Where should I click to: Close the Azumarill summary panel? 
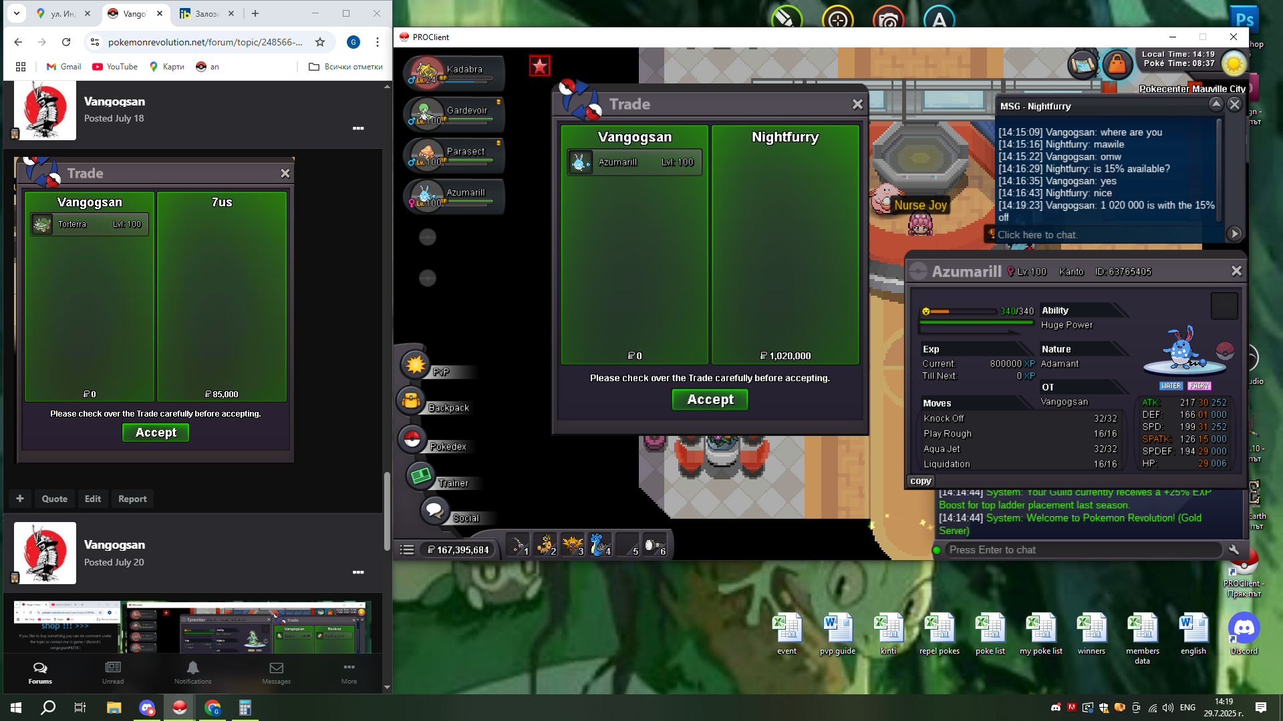pos(1236,271)
